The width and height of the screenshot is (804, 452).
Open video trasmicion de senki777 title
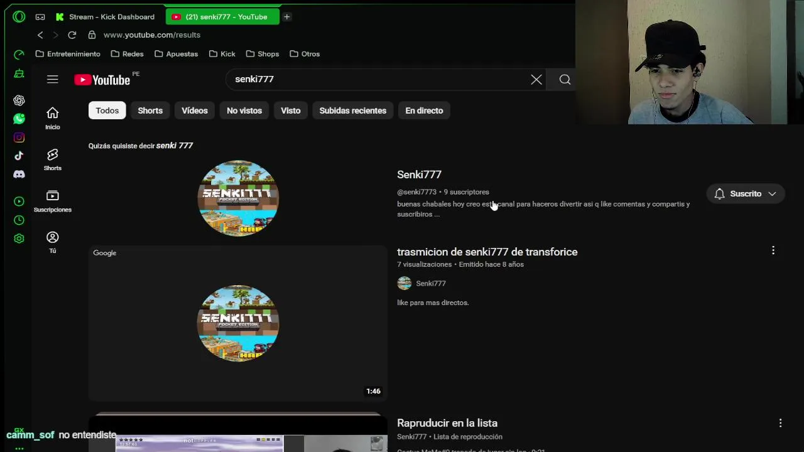(x=487, y=252)
